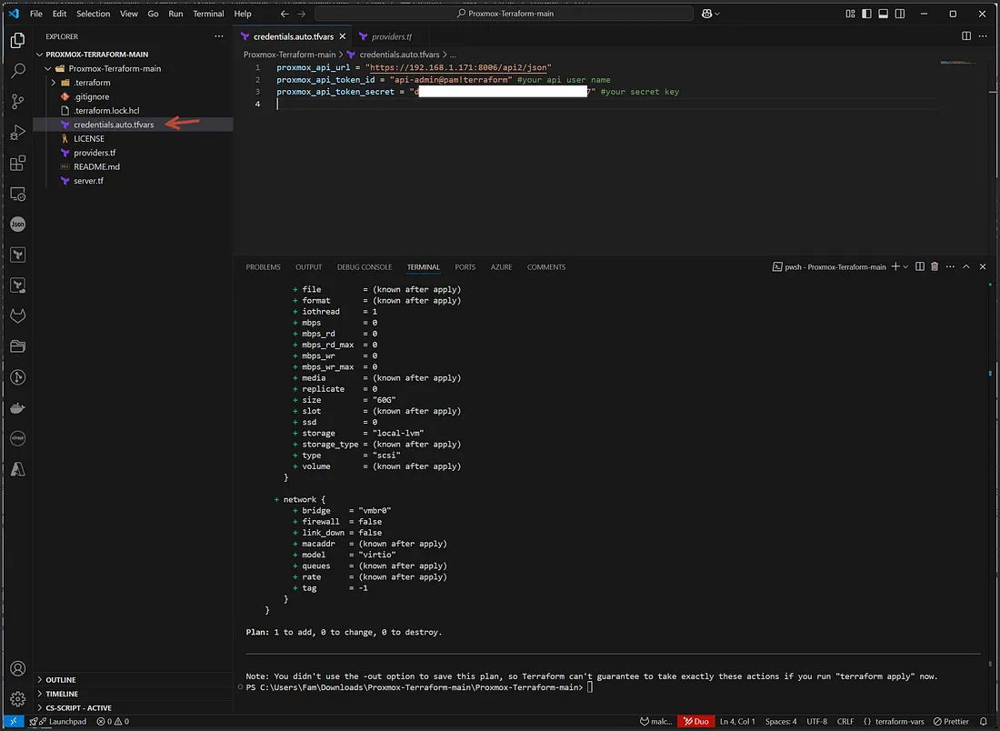
Task: Click the CRLF line ending indicator
Action: [845, 721]
